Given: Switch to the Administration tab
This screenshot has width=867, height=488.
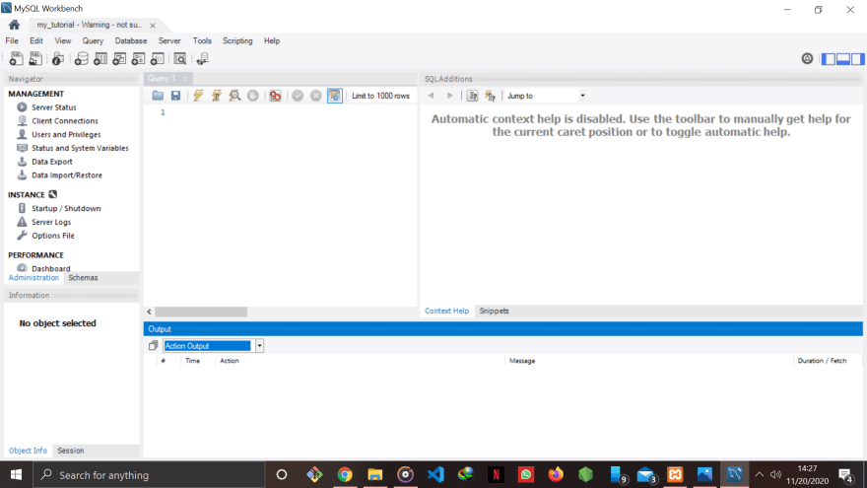Looking at the screenshot, I should (x=33, y=278).
